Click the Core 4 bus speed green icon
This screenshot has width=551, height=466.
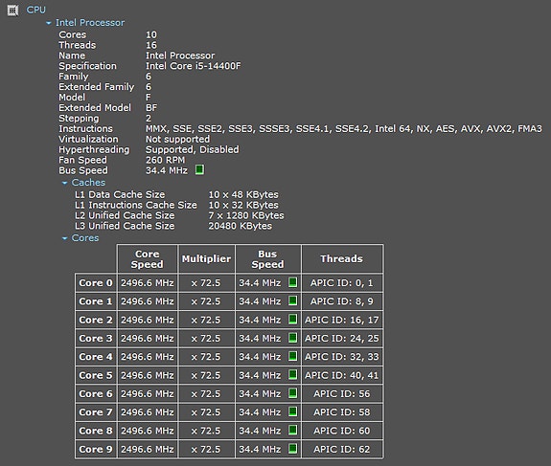(292, 356)
